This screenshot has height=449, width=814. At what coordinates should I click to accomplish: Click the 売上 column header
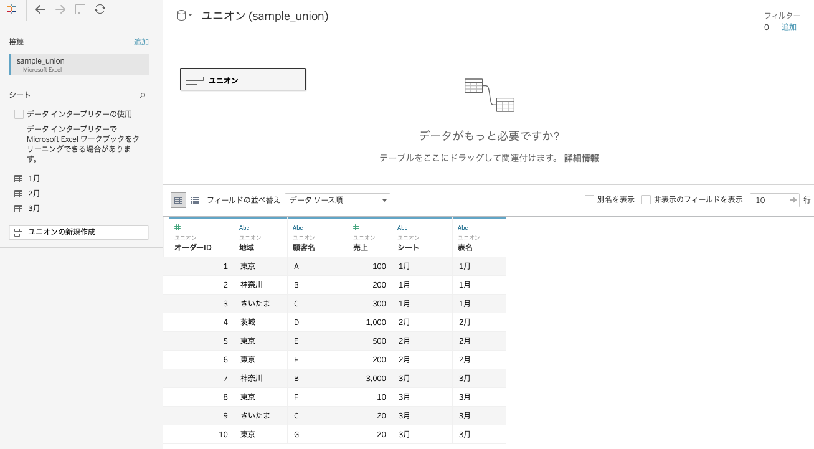pos(370,237)
